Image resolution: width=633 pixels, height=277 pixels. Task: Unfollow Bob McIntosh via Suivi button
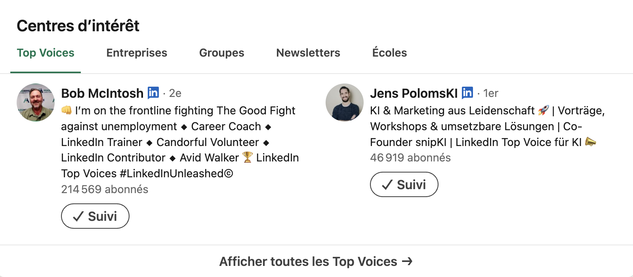point(95,216)
